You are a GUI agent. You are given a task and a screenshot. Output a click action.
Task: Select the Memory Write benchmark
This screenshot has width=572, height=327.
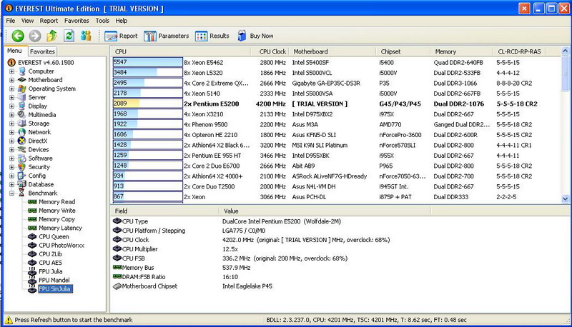(x=56, y=211)
